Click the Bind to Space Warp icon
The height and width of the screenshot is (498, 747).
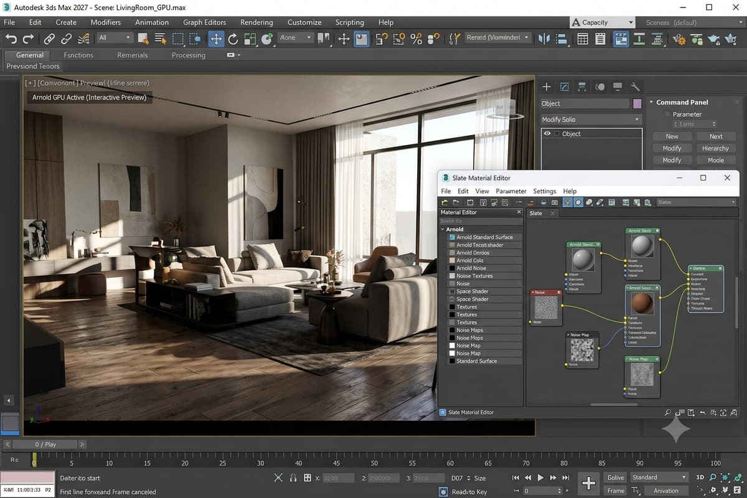[83, 39]
